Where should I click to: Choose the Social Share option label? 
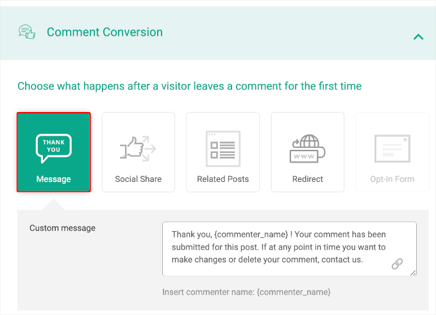tap(138, 179)
